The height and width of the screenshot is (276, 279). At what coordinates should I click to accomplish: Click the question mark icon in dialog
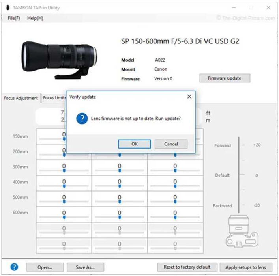pos(82,118)
